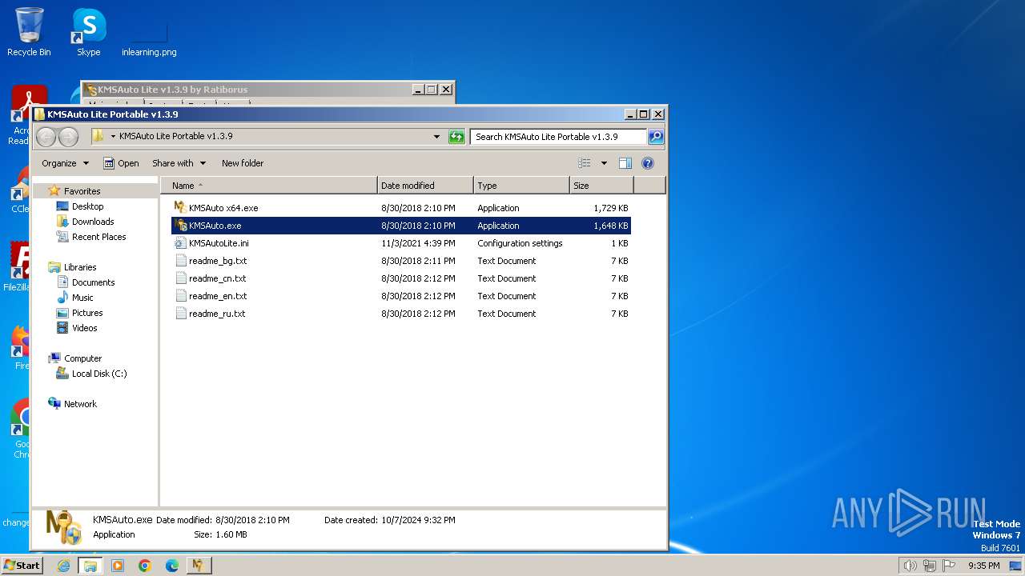The width and height of the screenshot is (1025, 576).
Task: Click the Forward navigation arrow in Explorer
Action: click(x=69, y=137)
